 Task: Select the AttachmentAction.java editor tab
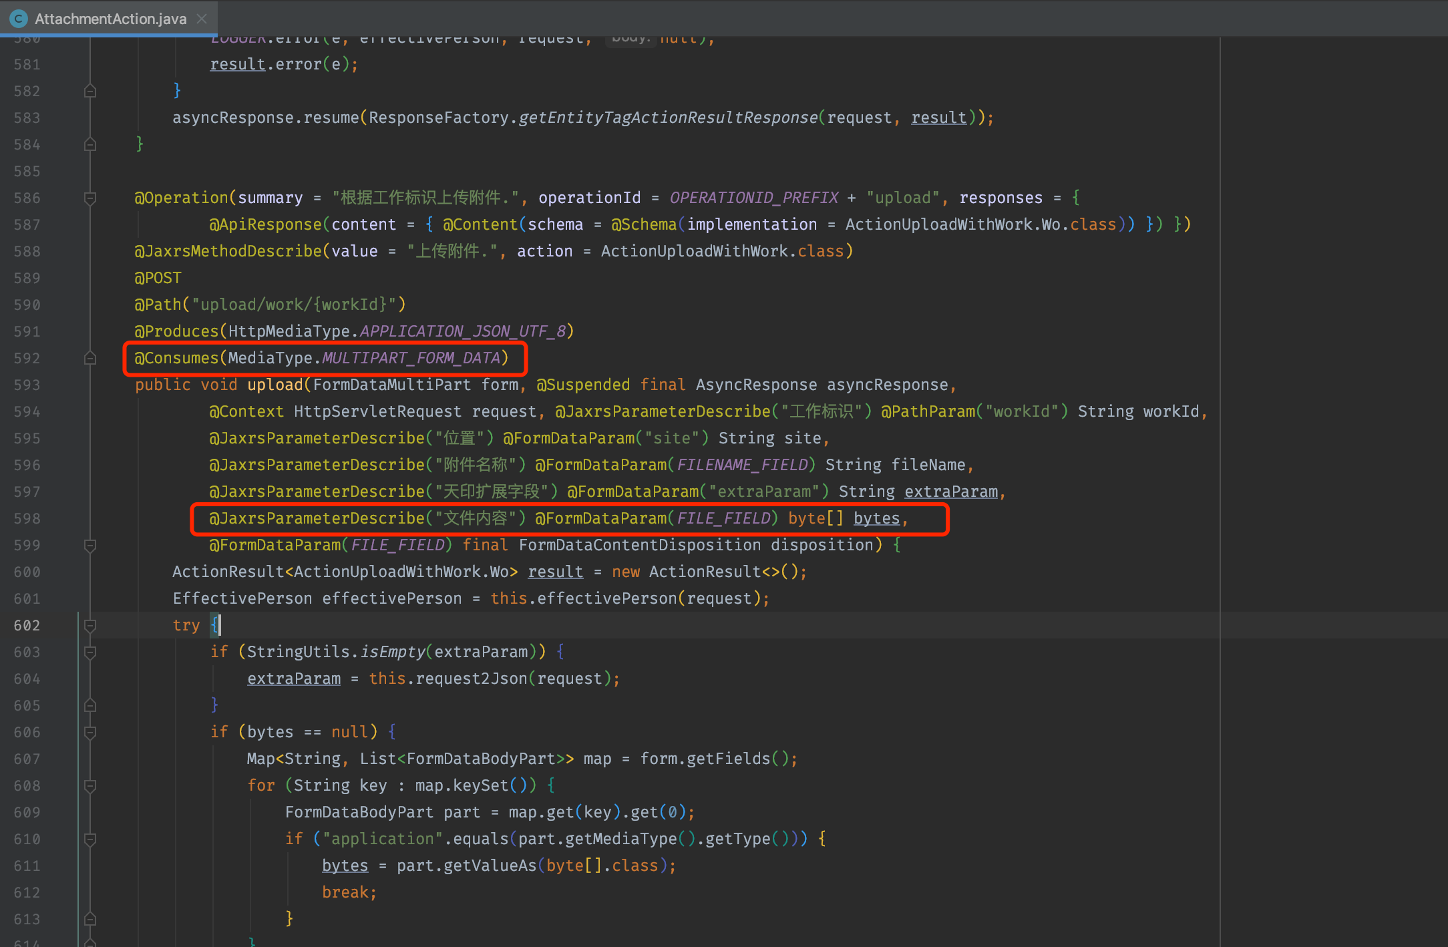[110, 19]
